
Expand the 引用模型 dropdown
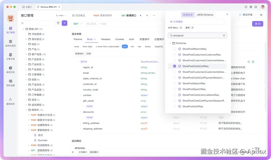(x=197, y=22)
